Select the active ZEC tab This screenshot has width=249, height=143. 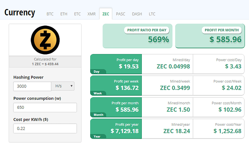click(x=106, y=14)
